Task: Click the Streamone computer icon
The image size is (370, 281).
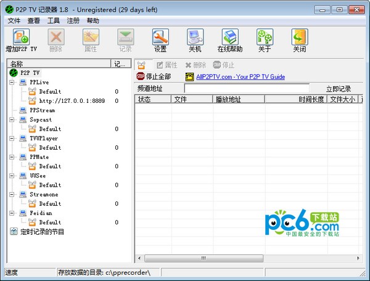Action: tap(23, 194)
